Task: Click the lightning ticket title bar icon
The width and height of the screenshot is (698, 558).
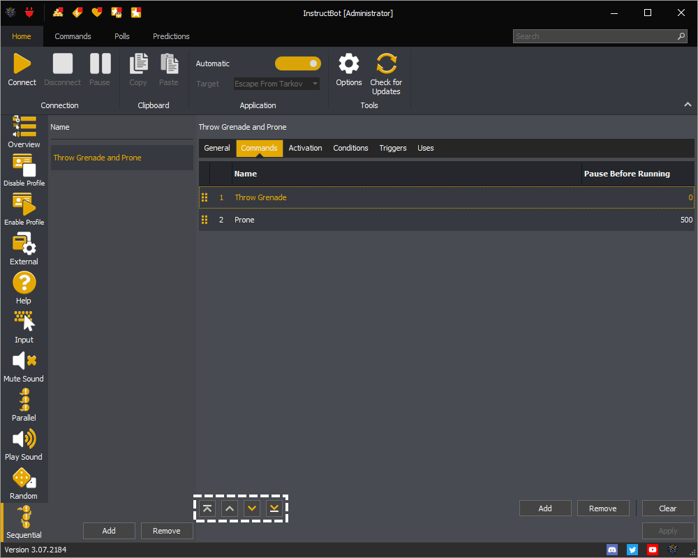Action: [77, 13]
